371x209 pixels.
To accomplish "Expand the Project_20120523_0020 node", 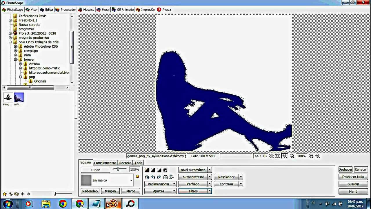I will coord(10,33).
